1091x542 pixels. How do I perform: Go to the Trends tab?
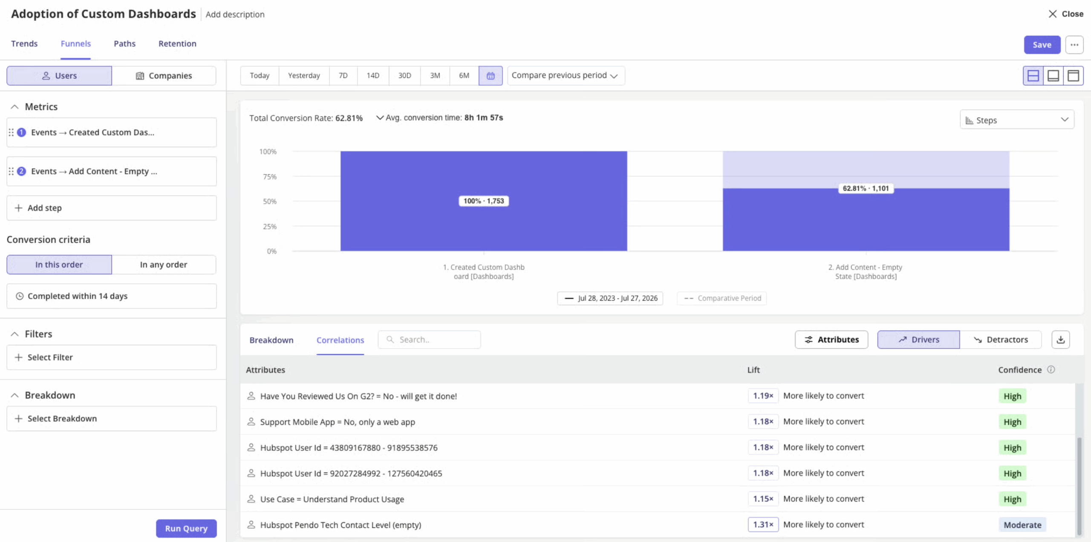(24, 43)
